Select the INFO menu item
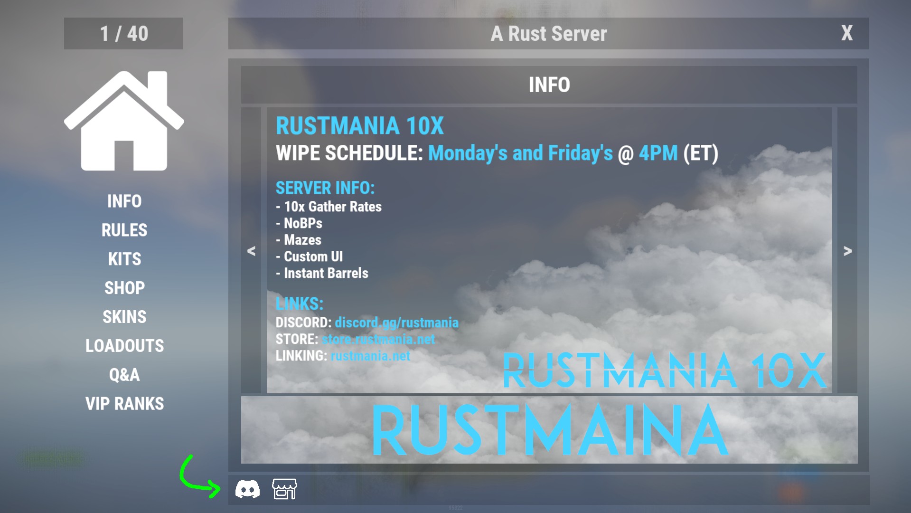Screen dimensions: 911x513 coord(124,201)
